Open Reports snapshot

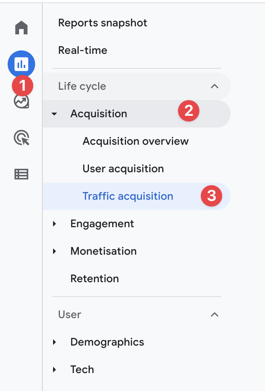[x=102, y=23]
